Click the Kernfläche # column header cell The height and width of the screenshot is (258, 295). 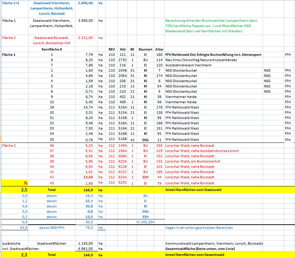(52, 49)
